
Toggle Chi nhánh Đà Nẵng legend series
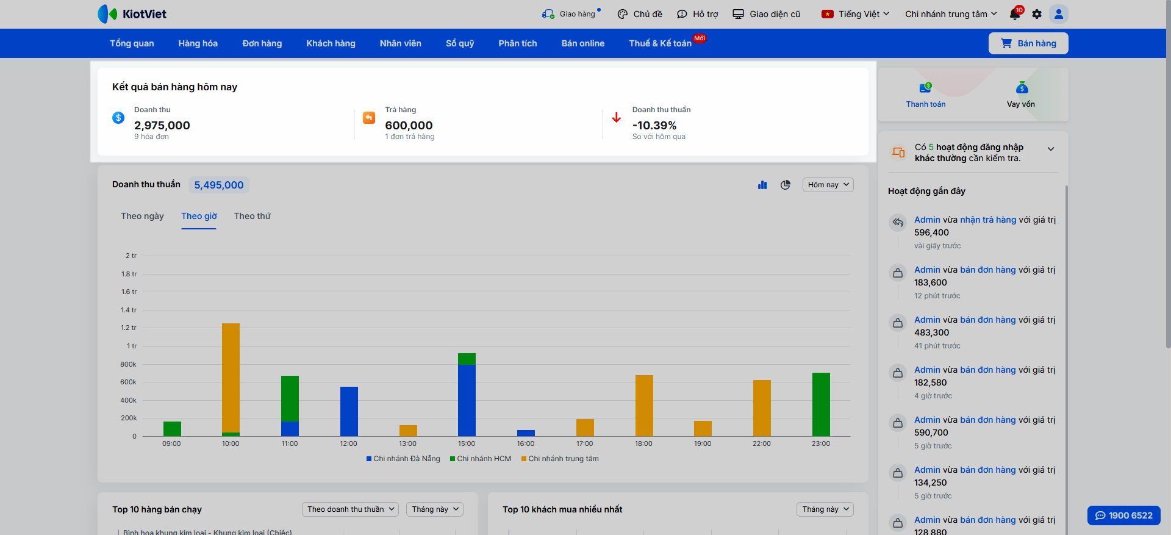click(403, 459)
